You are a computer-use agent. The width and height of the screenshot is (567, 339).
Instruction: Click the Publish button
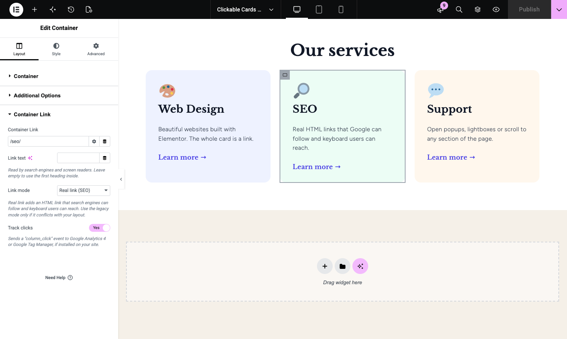pyautogui.click(x=529, y=9)
